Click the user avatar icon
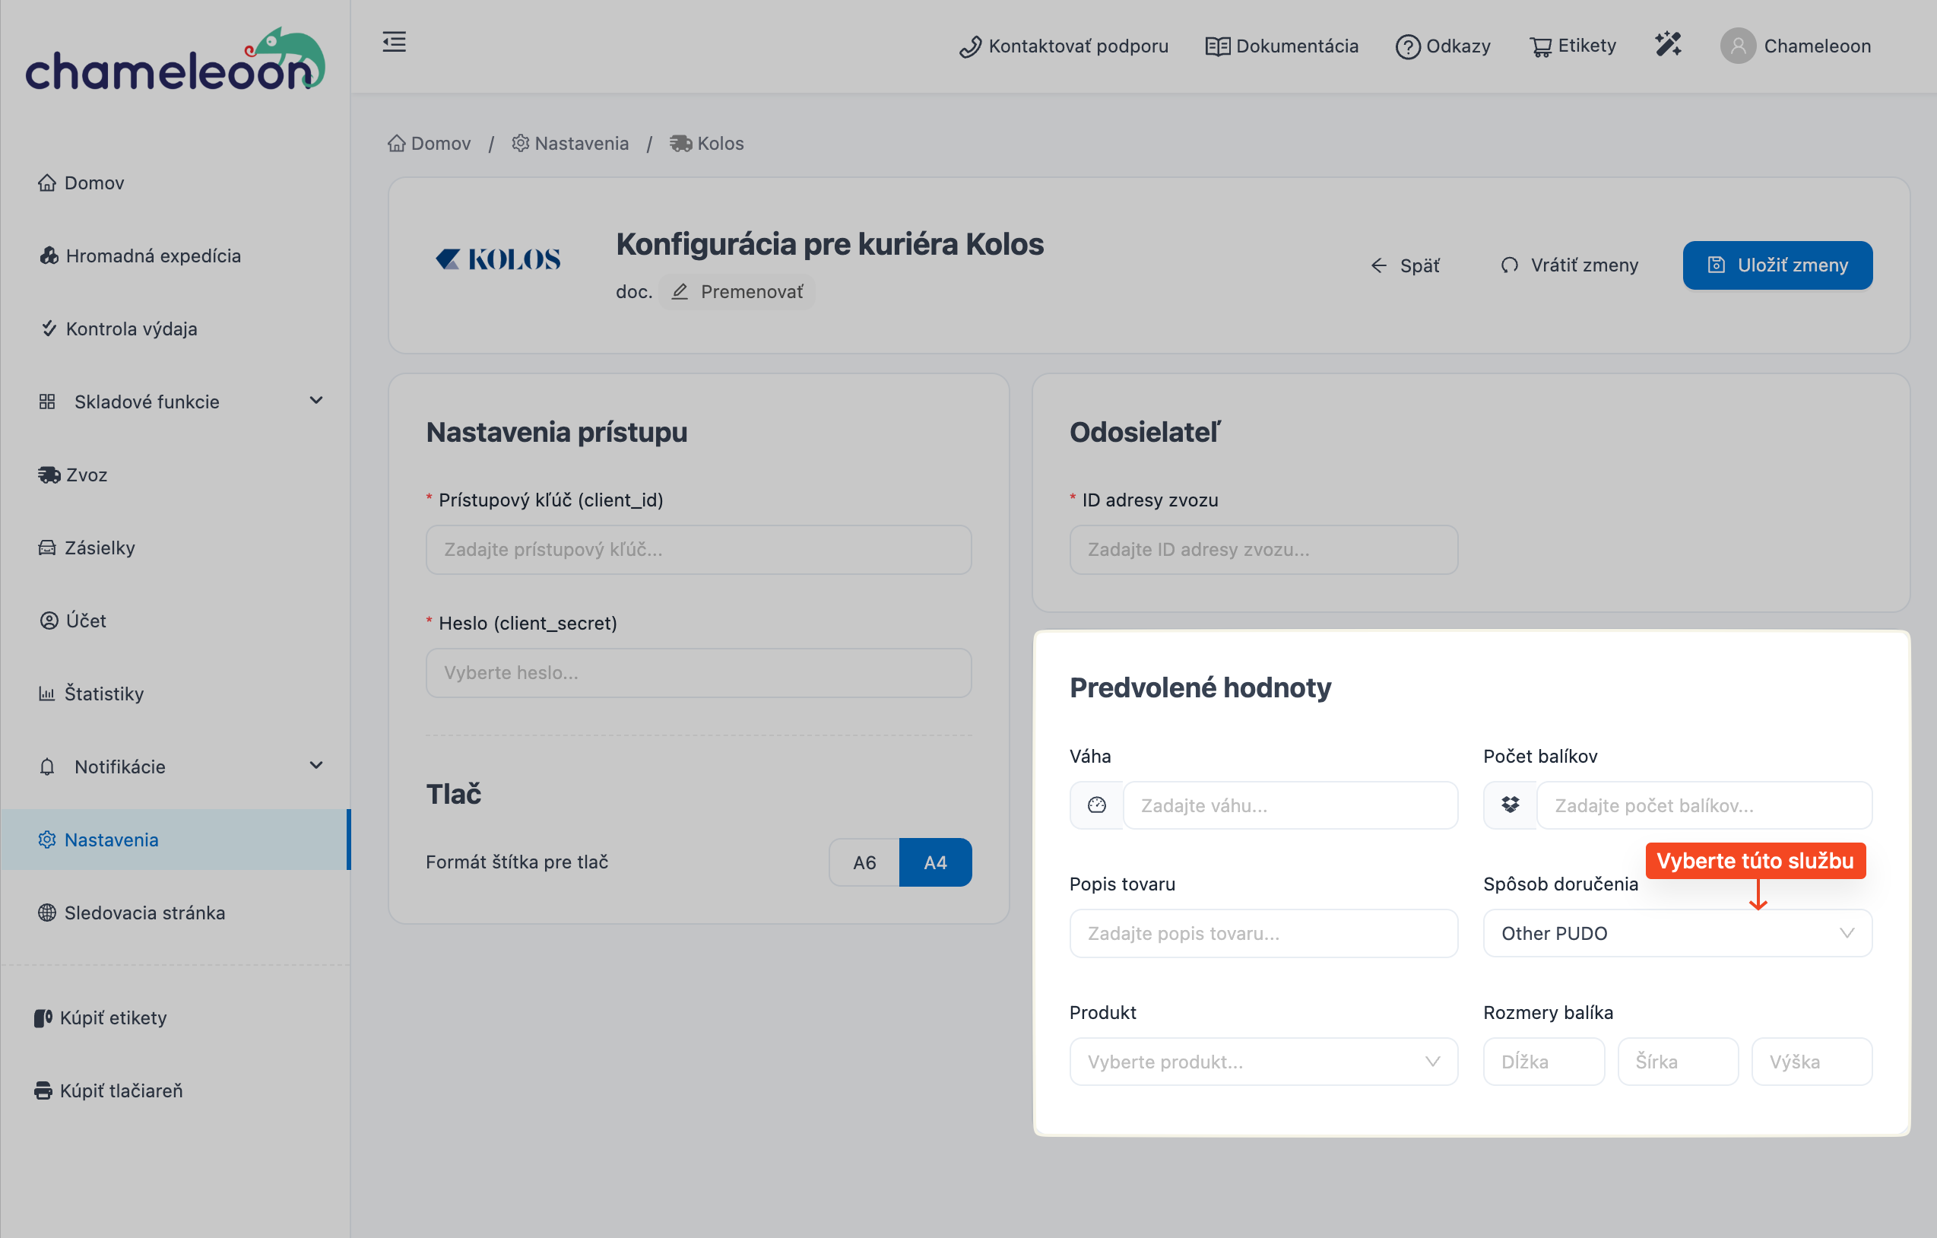1937x1238 pixels. pyautogui.click(x=1738, y=46)
